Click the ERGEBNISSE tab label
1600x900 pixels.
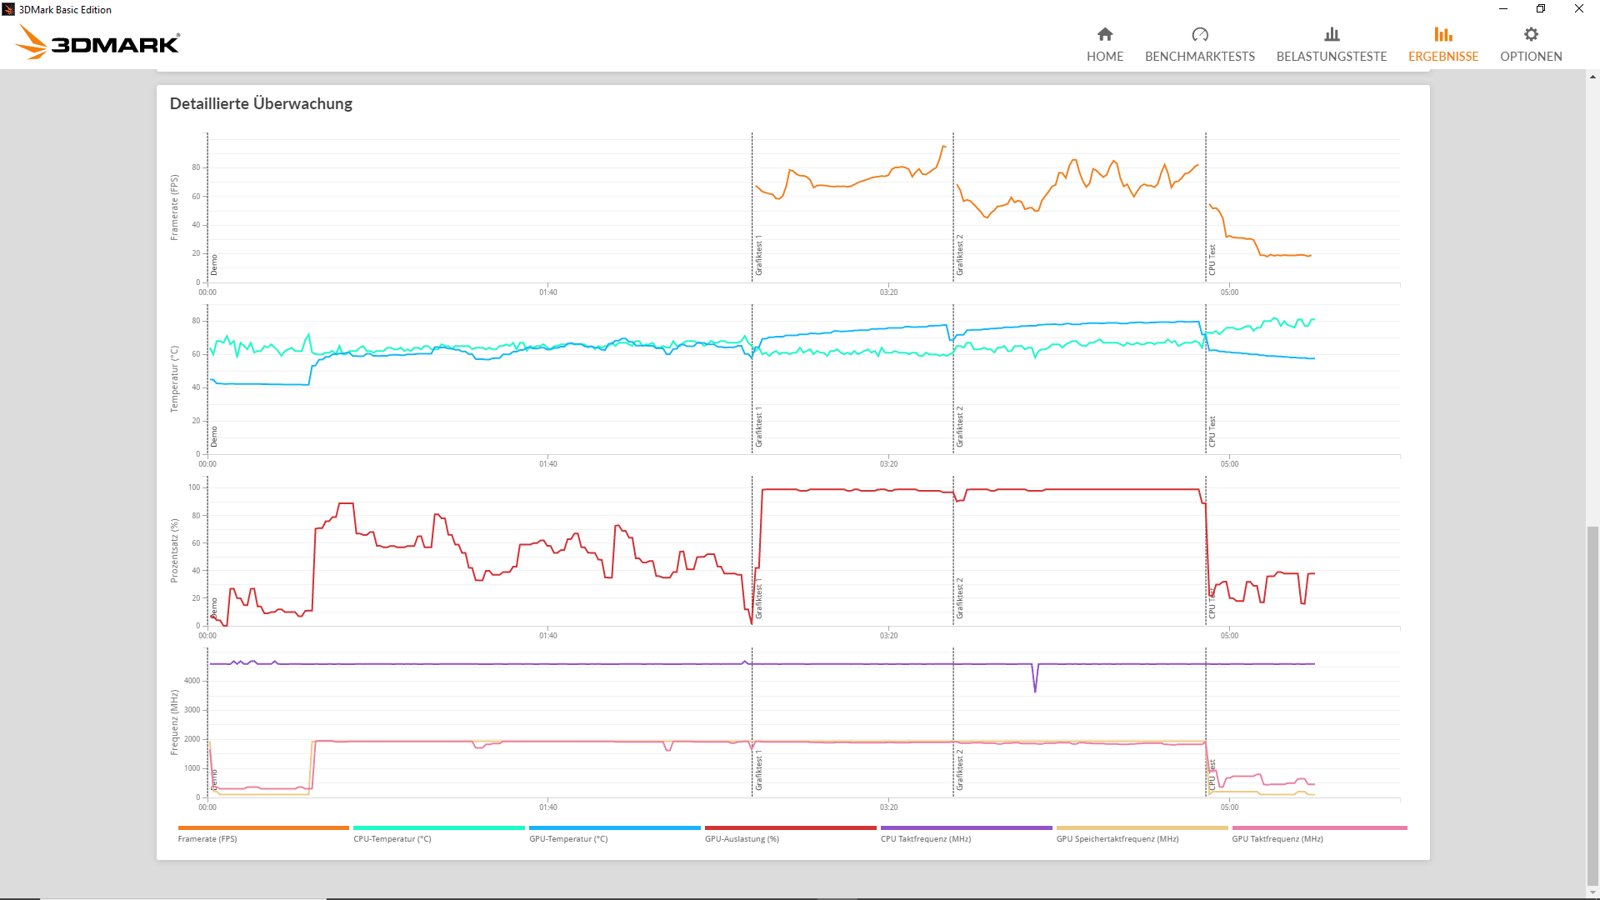pos(1443,57)
